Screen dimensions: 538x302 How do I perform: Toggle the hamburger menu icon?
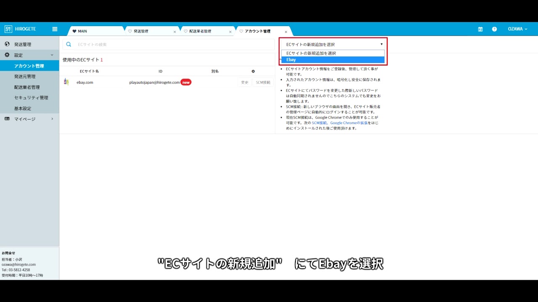pyautogui.click(x=55, y=29)
